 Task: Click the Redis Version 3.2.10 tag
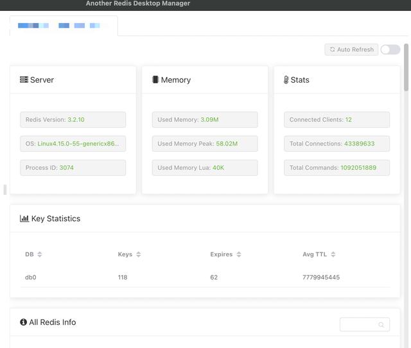73,120
